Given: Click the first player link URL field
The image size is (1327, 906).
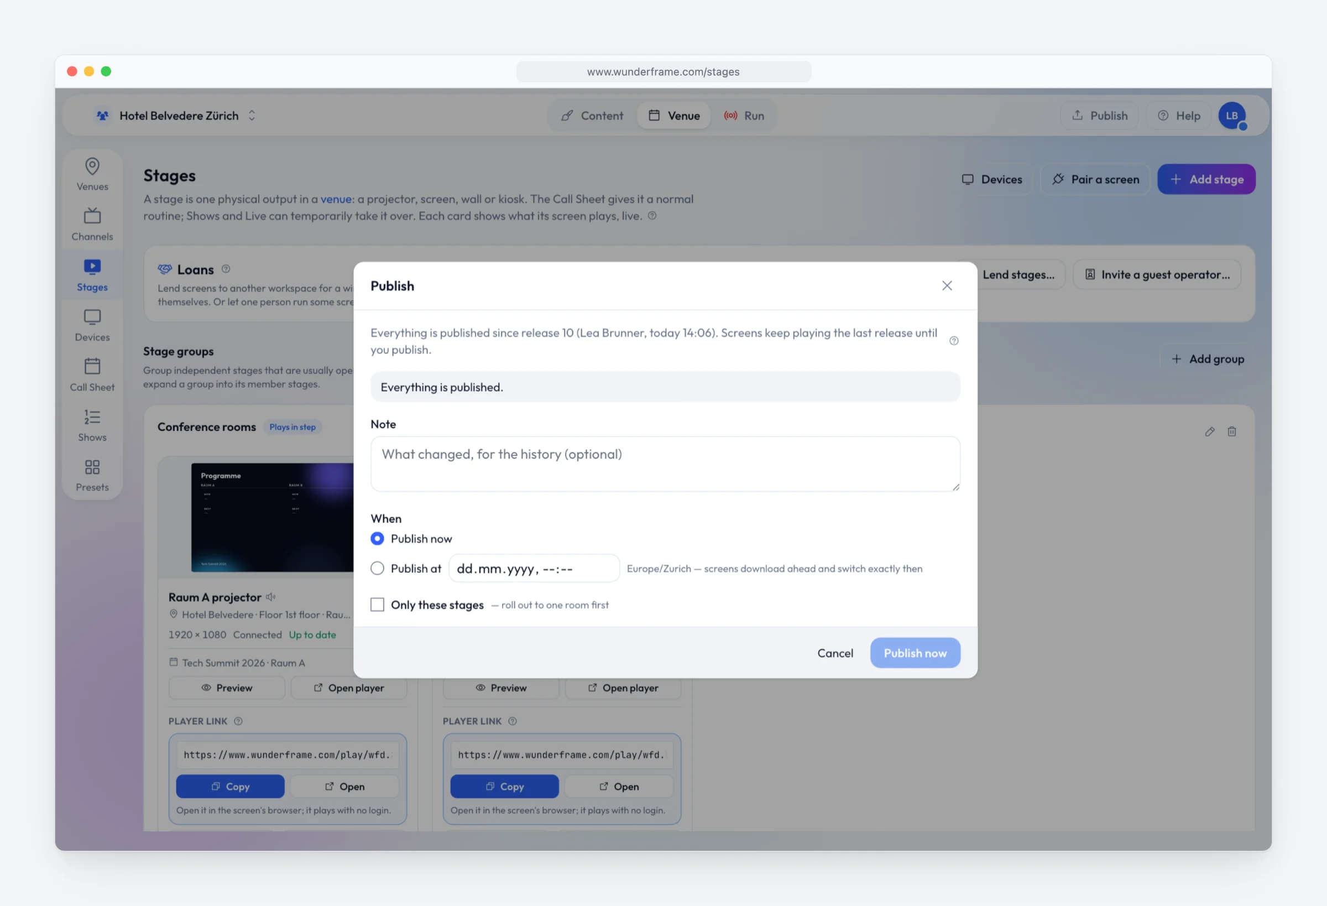Looking at the screenshot, I should (288, 754).
